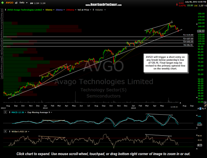This screenshot has height=158, width=207.
Task: Click the 12:49:15 timestamp on time axis
Action: click(174, 107)
